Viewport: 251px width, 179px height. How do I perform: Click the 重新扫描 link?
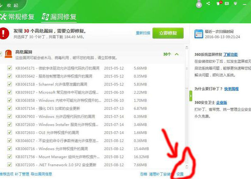pyautogui.click(x=143, y=33)
